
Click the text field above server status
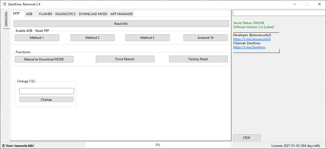coord(279,13)
